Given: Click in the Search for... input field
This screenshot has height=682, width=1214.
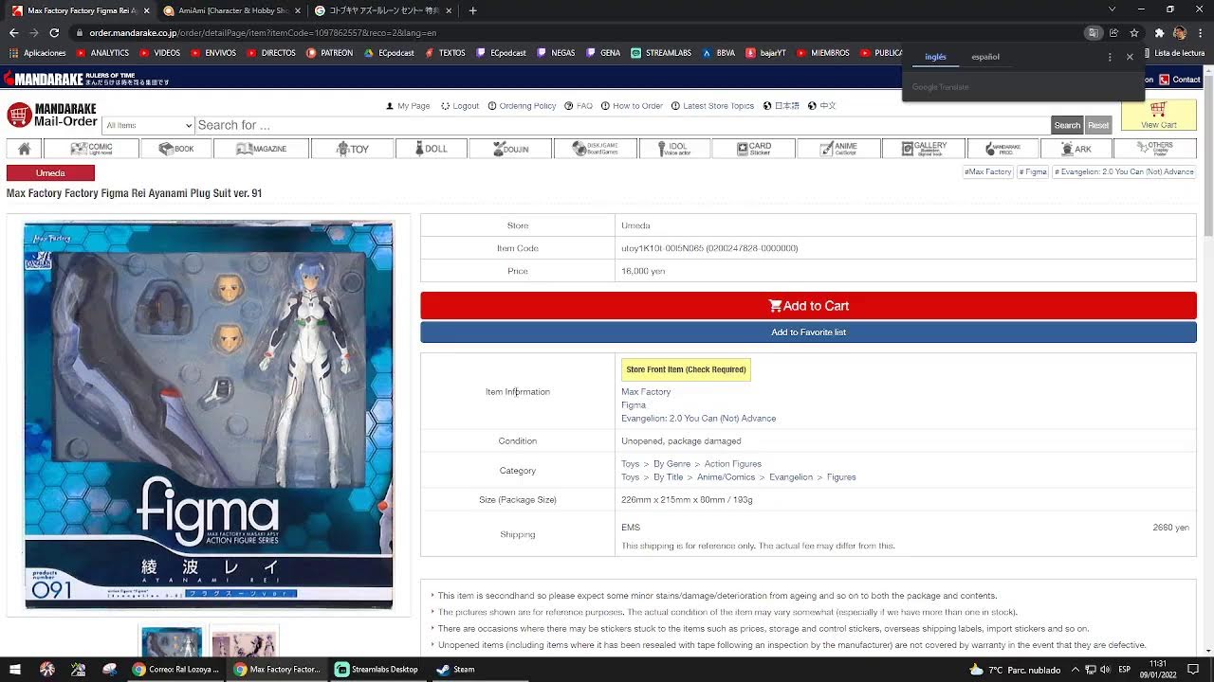Looking at the screenshot, I should 621,125.
